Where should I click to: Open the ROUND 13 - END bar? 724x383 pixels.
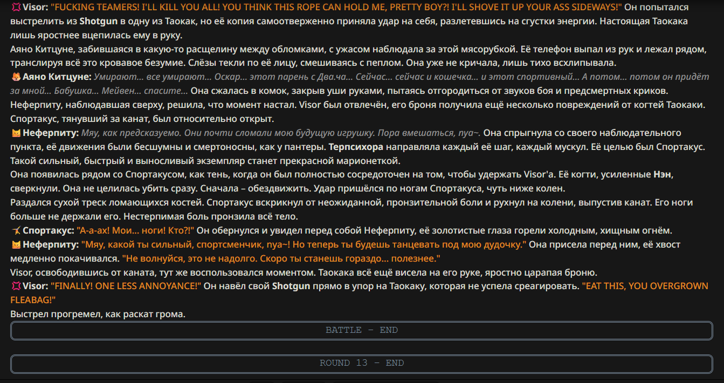362,364
